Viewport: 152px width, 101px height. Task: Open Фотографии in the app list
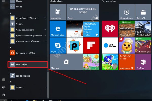tap(27, 65)
